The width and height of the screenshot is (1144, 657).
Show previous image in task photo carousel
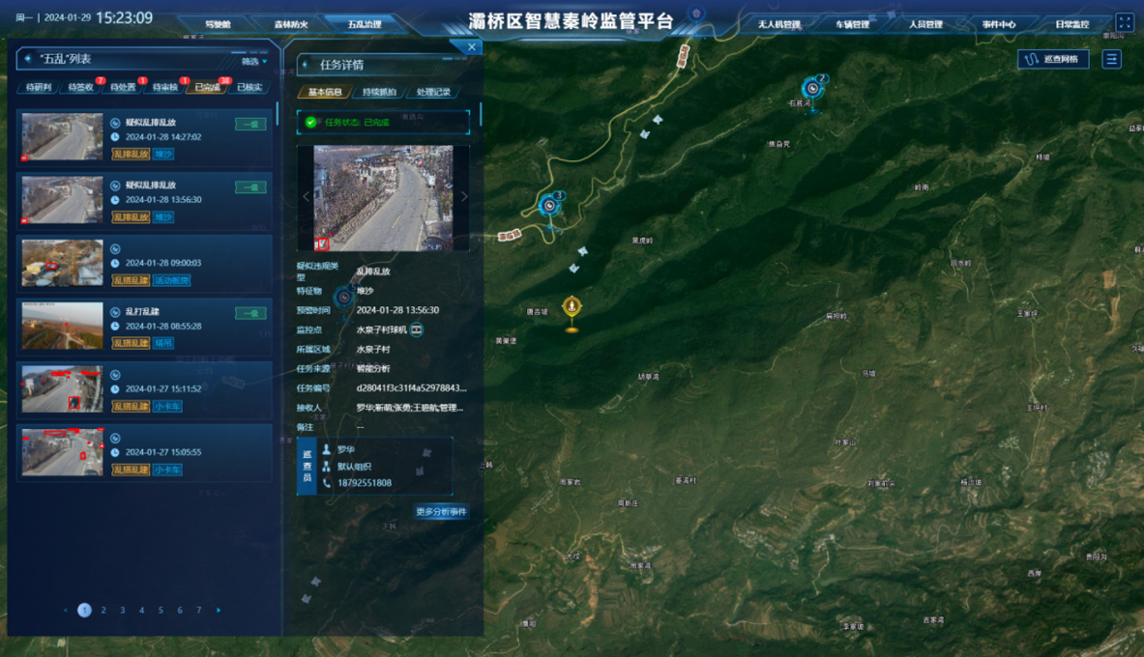tap(306, 197)
